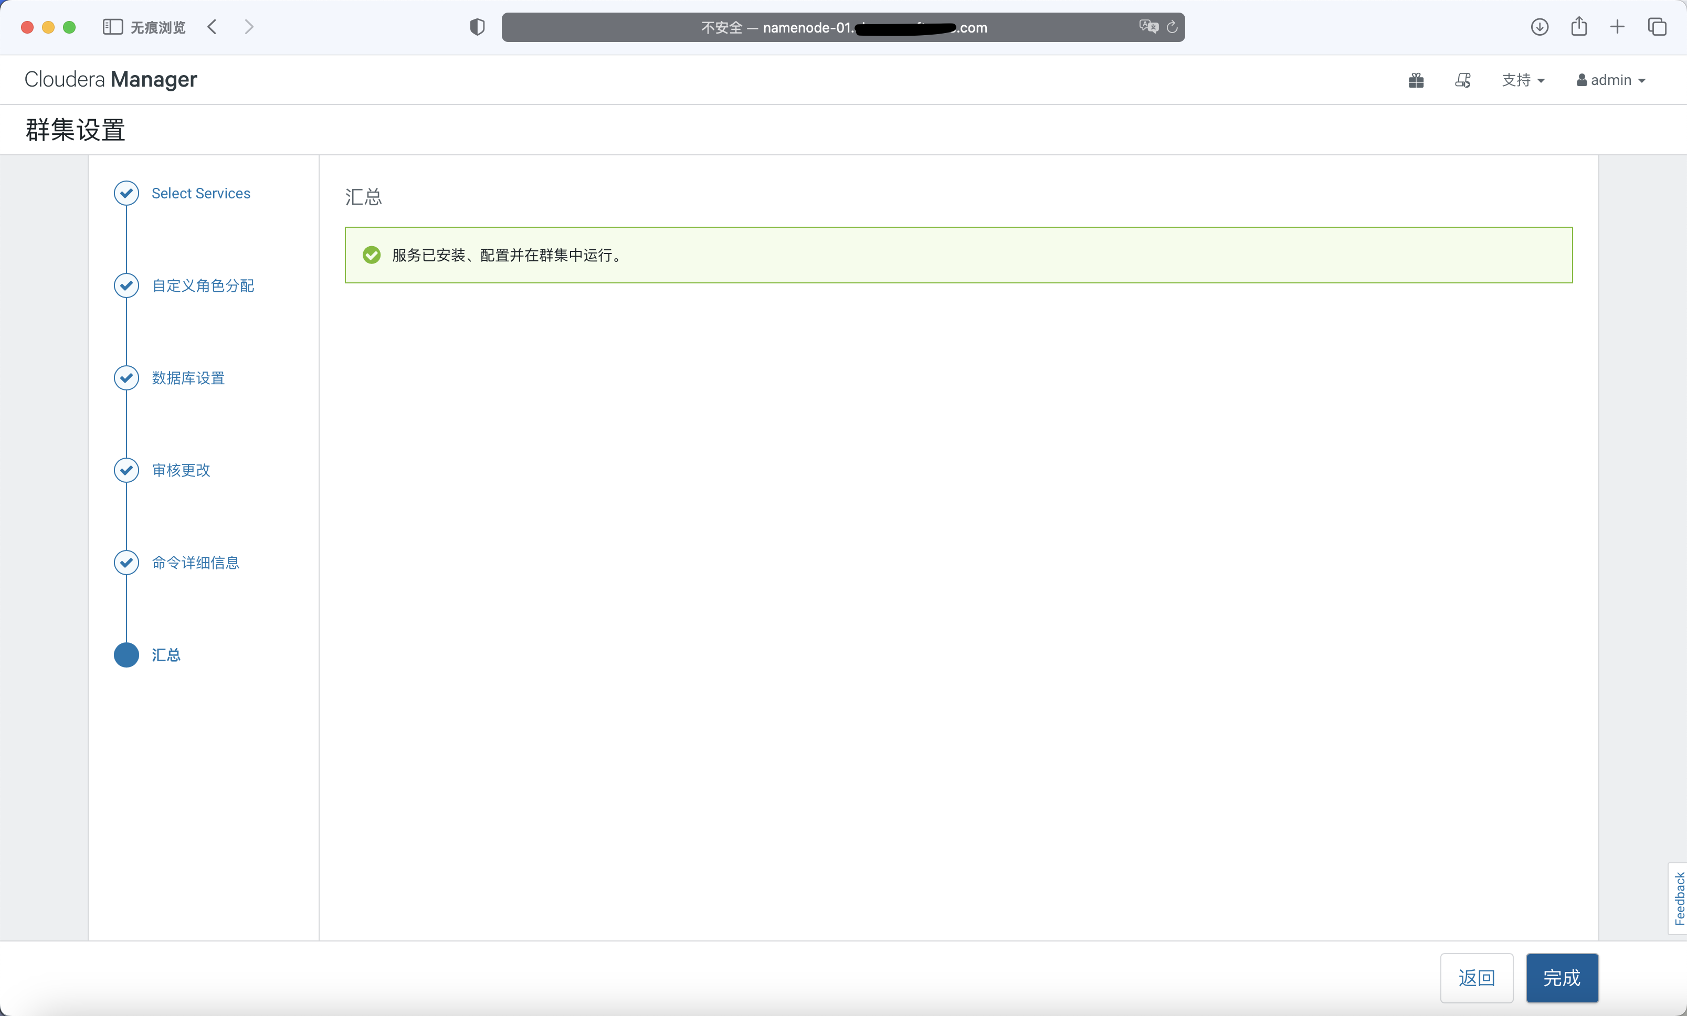Click the 完成 button to finish setup
The image size is (1687, 1016).
coord(1562,978)
